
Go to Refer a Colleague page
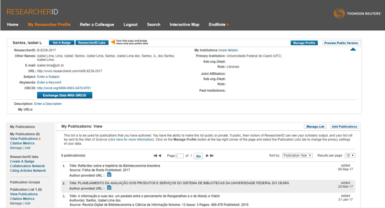97,25
